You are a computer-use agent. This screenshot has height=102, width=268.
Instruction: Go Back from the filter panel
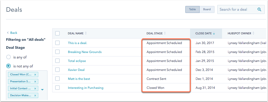12,33
